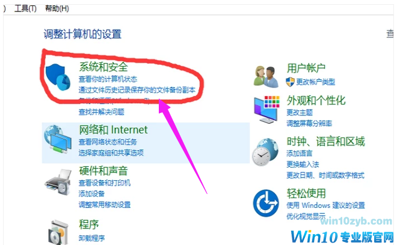Screen dimensions: 397x245
Task: Click 卸载程序 link
Action: pos(91,238)
